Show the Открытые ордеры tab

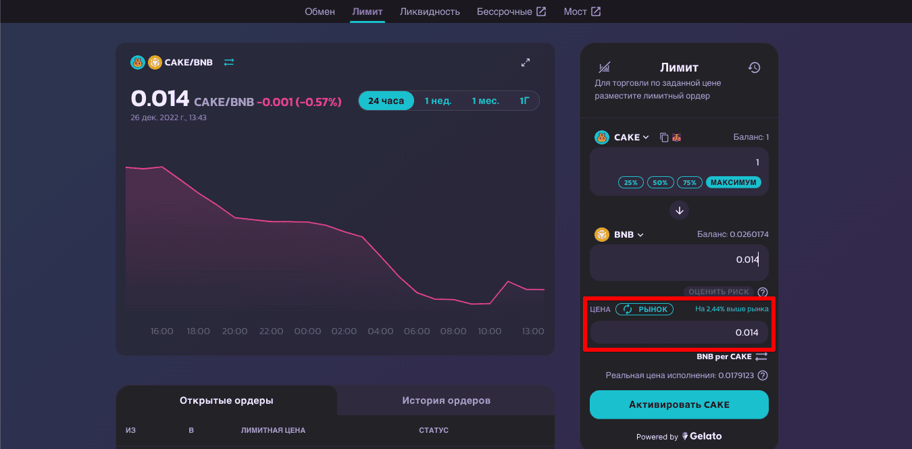point(226,400)
